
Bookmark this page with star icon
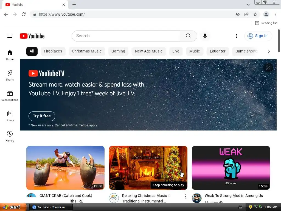pyautogui.click(x=255, y=14)
